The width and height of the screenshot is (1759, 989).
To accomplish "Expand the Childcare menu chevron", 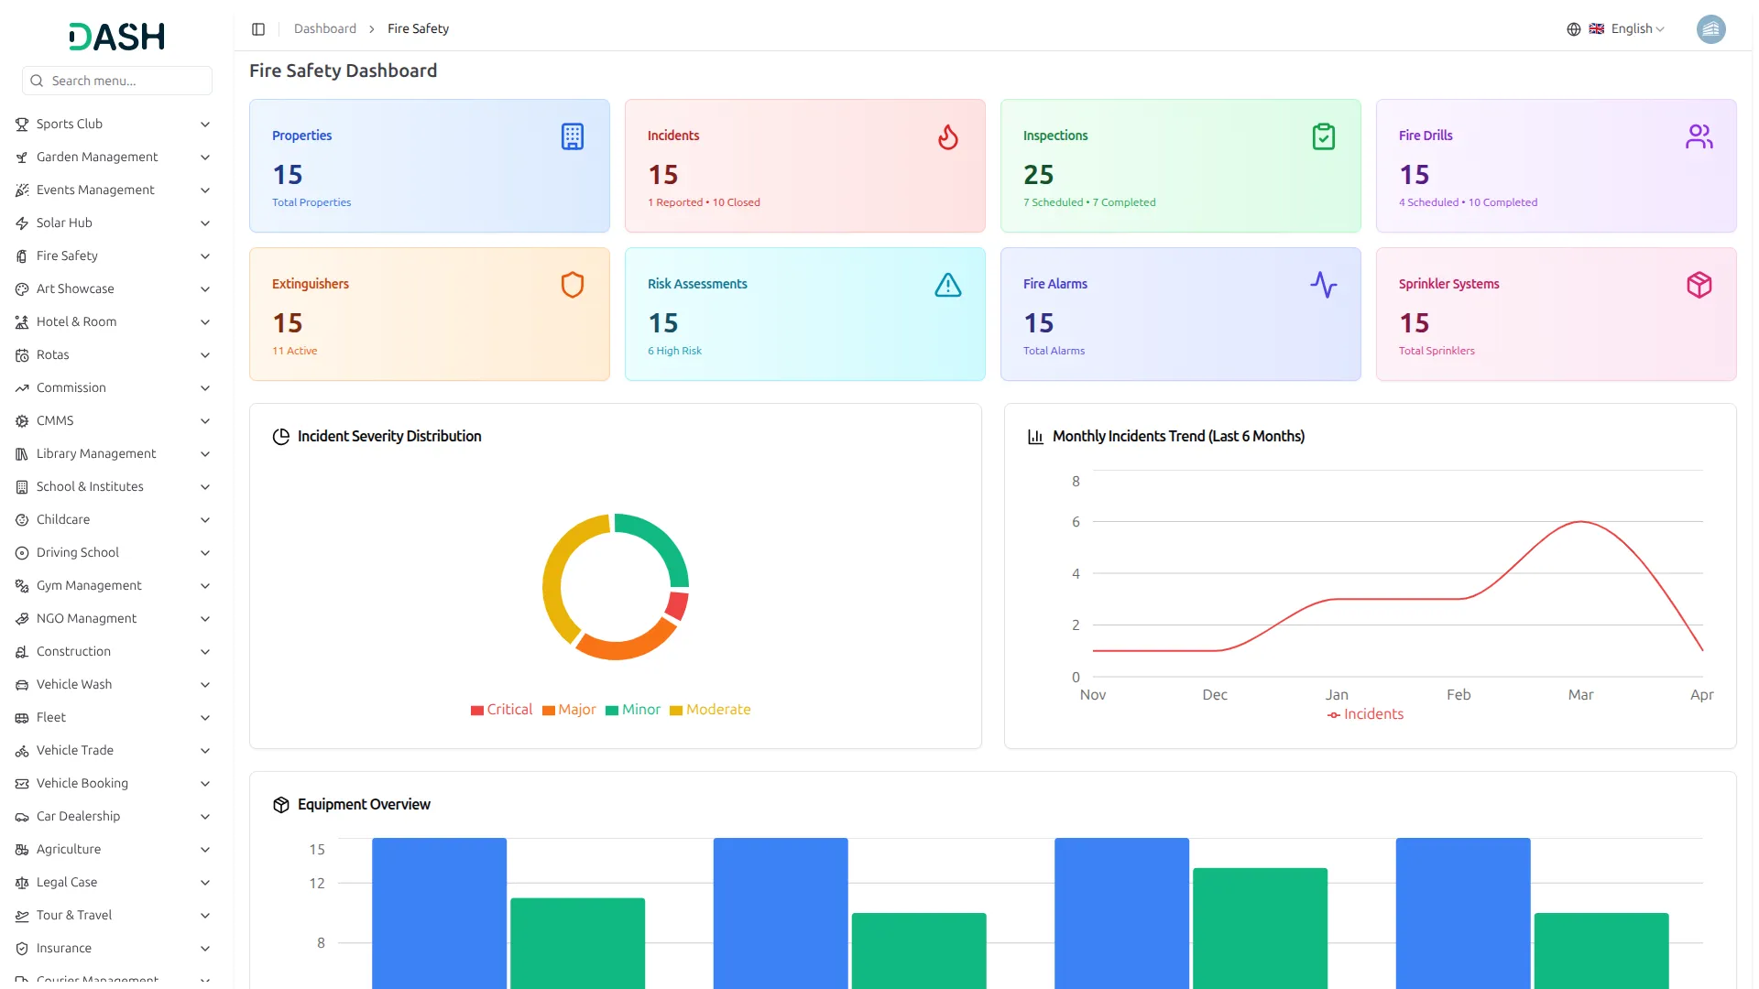I will point(205,520).
